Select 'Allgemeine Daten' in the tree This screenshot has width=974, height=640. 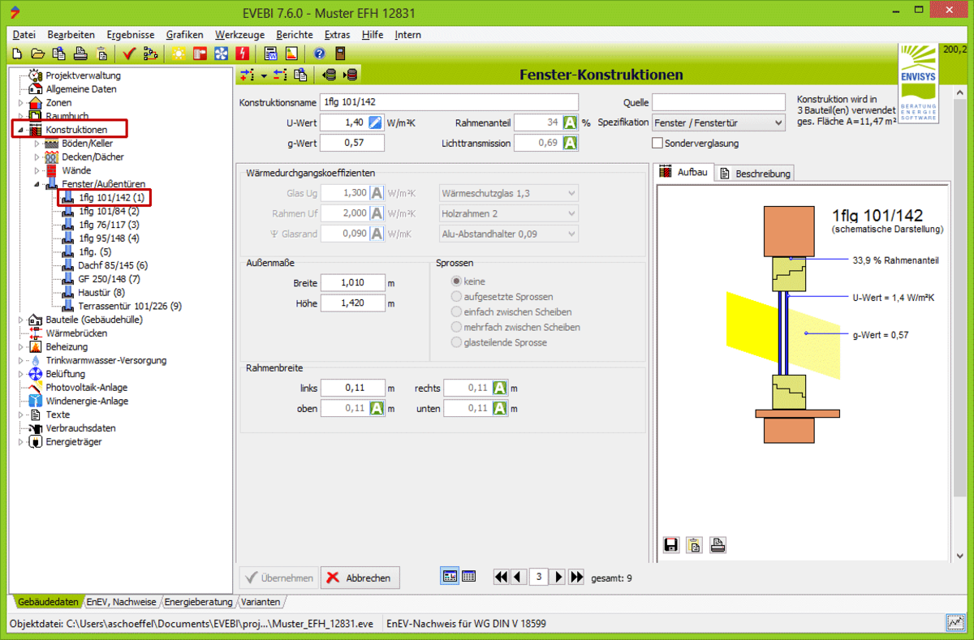(81, 89)
